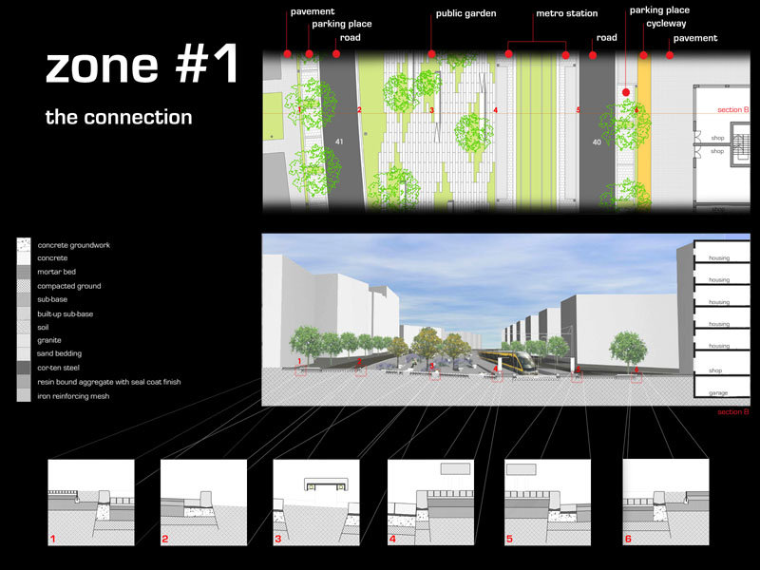Click the 'section B' label beside the plan
The width and height of the screenshot is (760, 570).
pyautogui.click(x=732, y=110)
